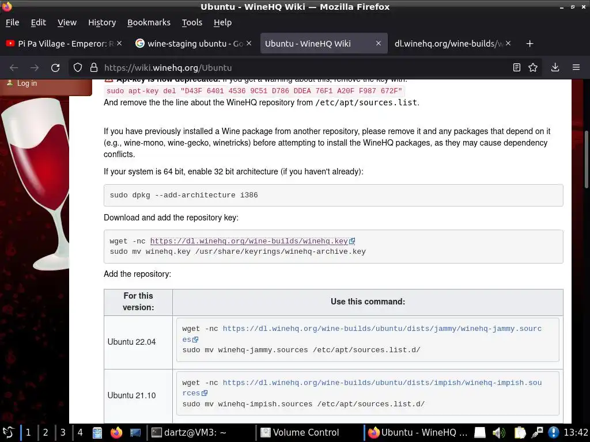The width and height of the screenshot is (590, 442).
Task: Open the speaker volume tray icon
Action: coord(499,433)
